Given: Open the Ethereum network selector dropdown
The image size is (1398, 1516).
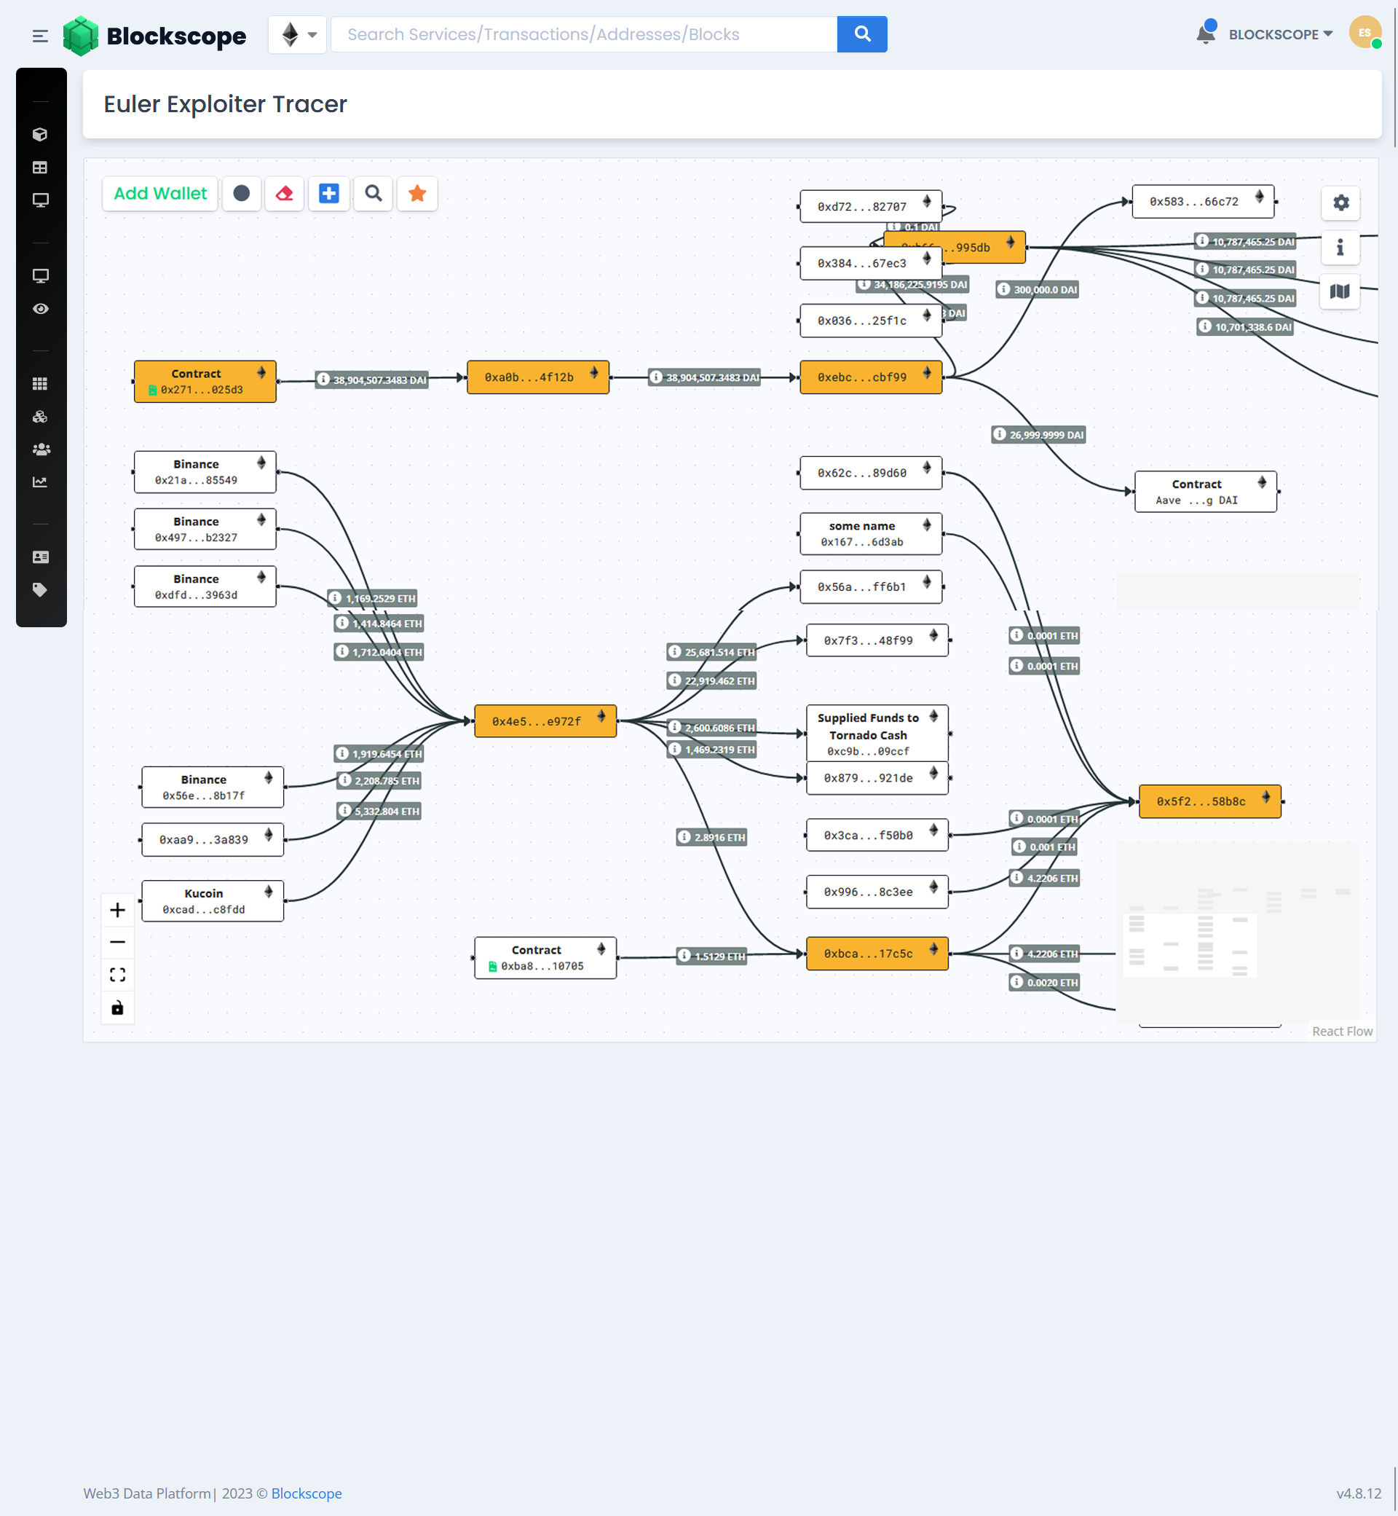Looking at the screenshot, I should tap(298, 35).
